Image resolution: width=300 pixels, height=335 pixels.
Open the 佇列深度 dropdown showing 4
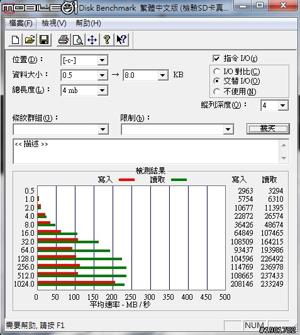282,106
